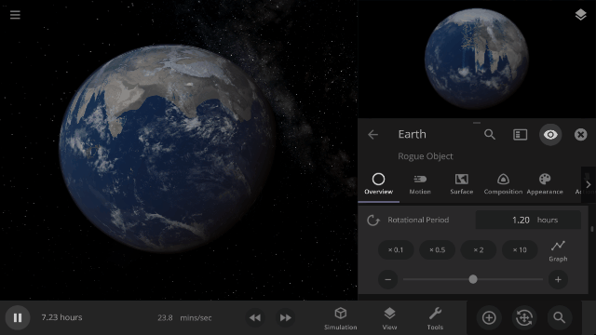Image resolution: width=596 pixels, height=335 pixels.
Task: Open the layers icon at top right
Action: [x=580, y=15]
